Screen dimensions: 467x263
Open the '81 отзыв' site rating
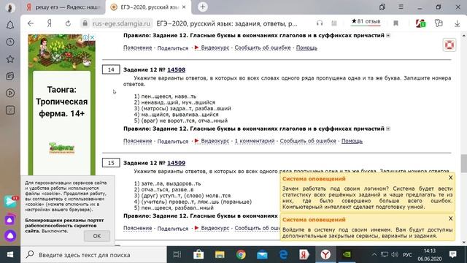click(366, 21)
